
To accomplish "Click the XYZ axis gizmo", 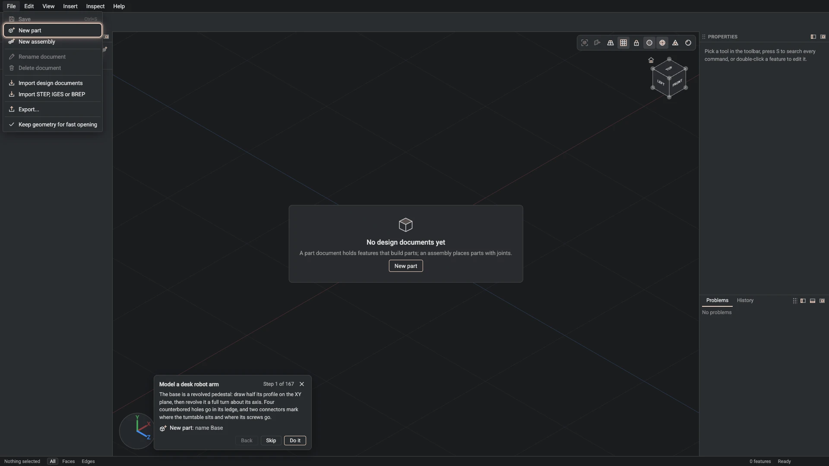I will (x=137, y=431).
